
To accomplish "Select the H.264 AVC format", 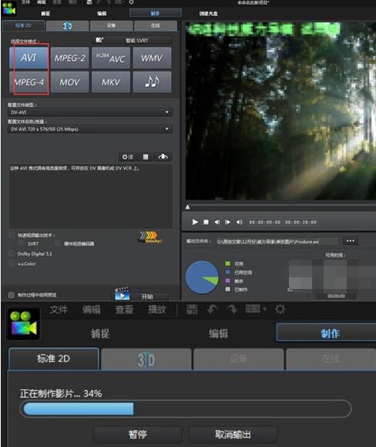I will (x=111, y=58).
